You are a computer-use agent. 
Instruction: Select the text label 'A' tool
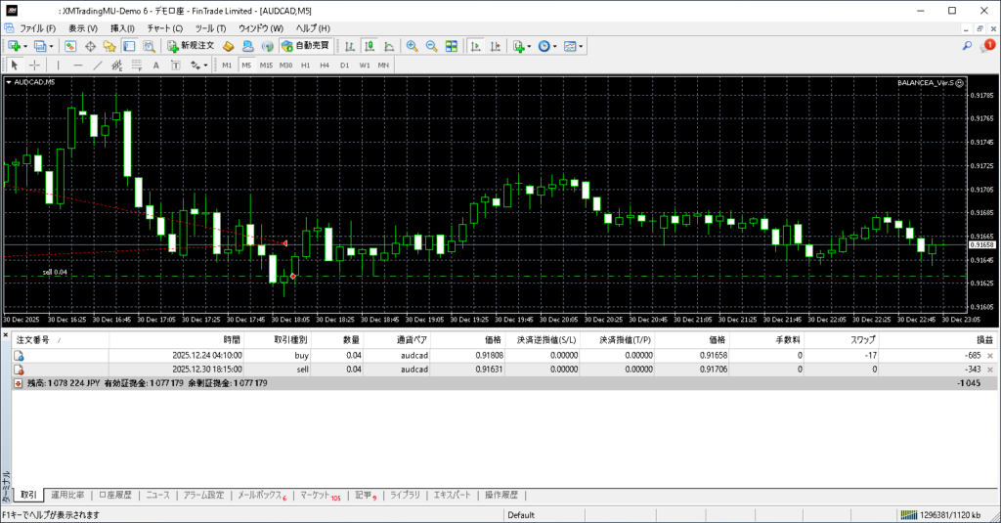[155, 65]
